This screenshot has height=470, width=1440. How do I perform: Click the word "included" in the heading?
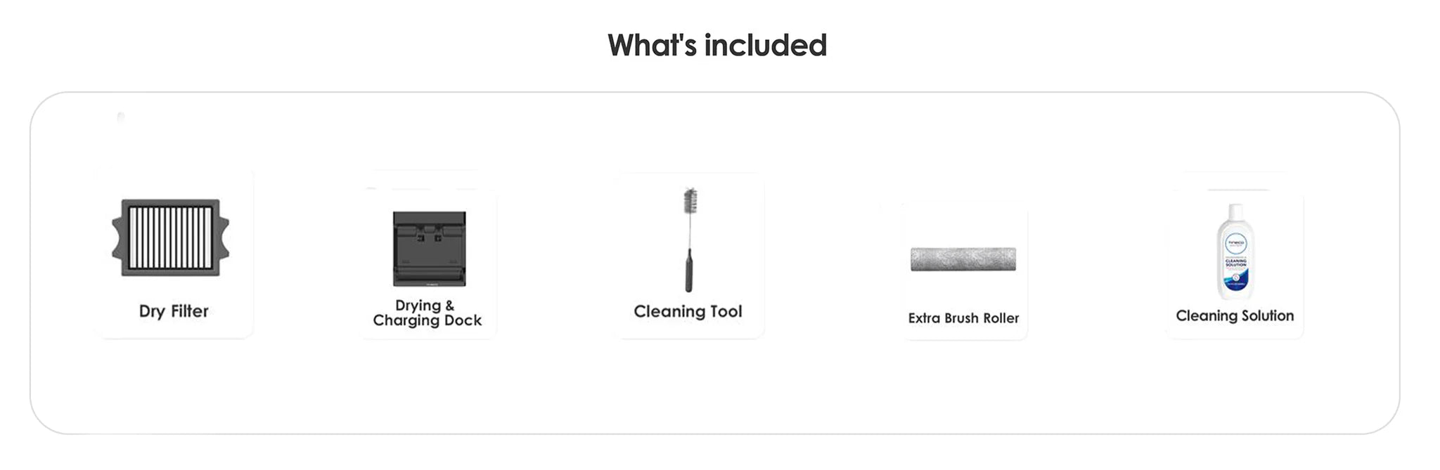(x=765, y=46)
